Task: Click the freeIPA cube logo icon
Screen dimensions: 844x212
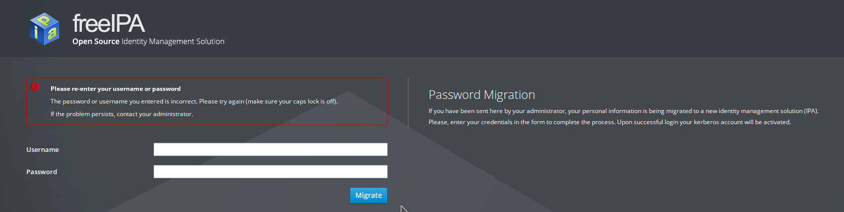Action: click(44, 29)
